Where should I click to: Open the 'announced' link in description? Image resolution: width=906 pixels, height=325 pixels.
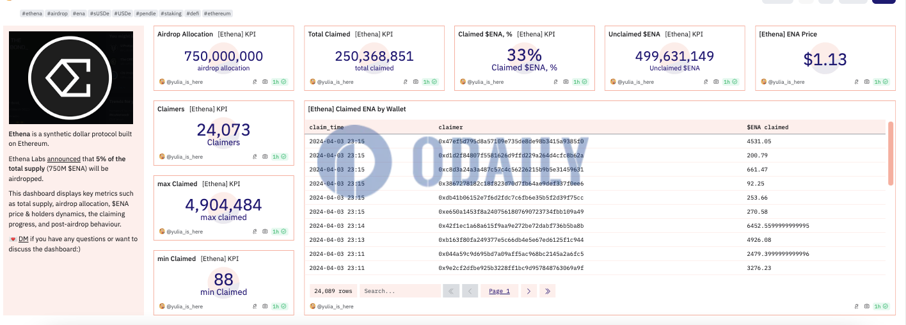coord(64,159)
